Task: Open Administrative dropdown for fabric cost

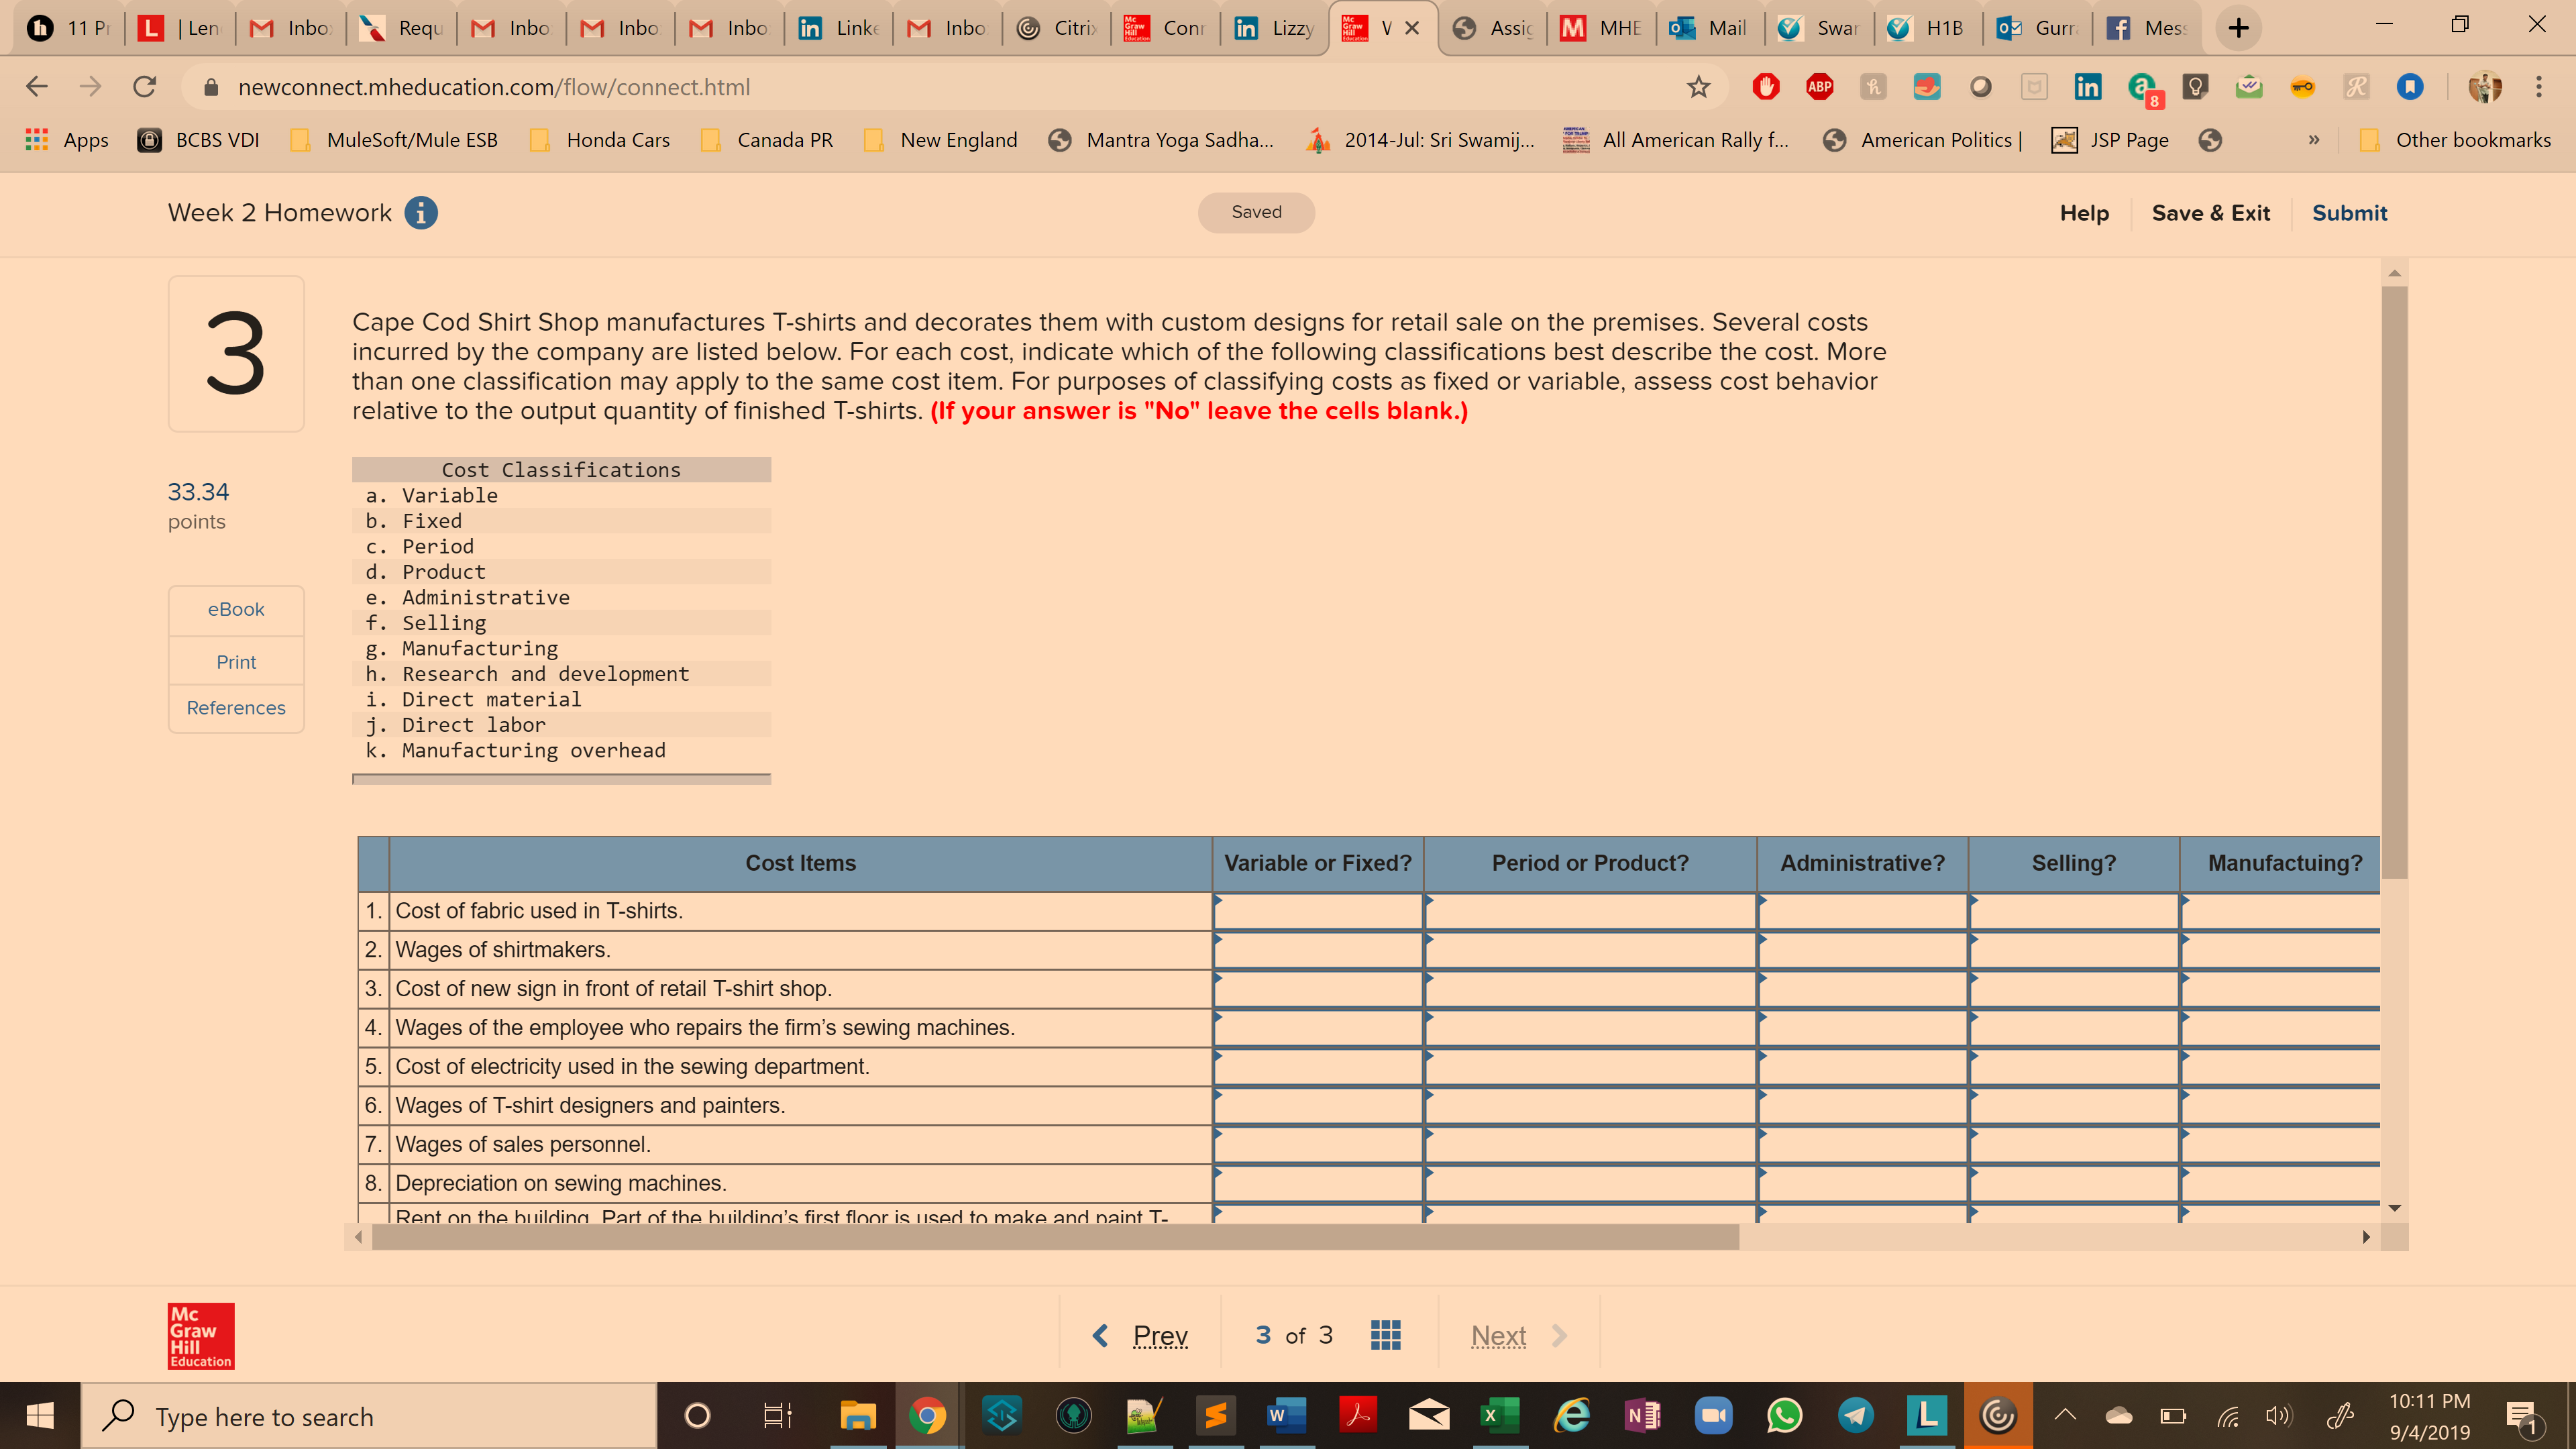Action: tap(1862, 911)
